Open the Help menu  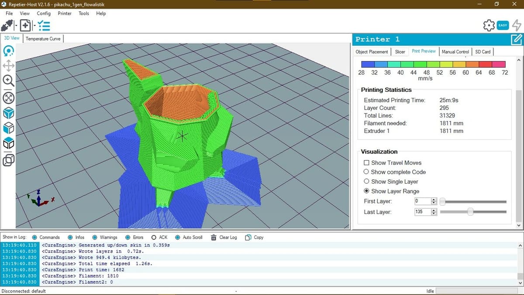pyautogui.click(x=101, y=14)
